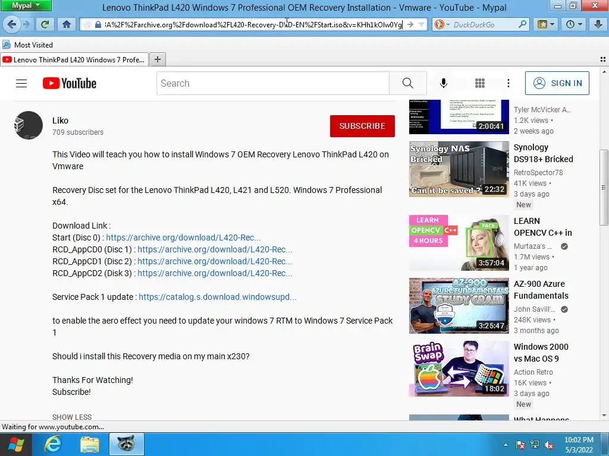Viewport: 609px width, 456px height.
Task: Open the address bar history dropdown
Action: click(x=421, y=24)
